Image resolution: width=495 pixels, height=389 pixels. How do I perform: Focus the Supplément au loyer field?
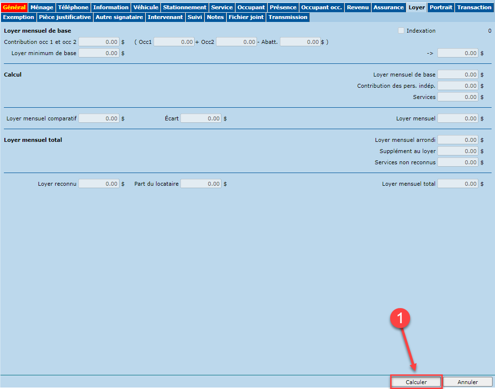click(x=458, y=151)
